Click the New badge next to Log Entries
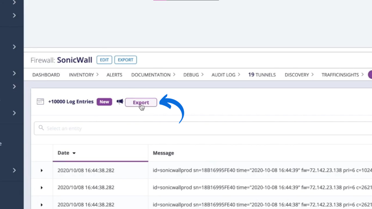This screenshot has width=372, height=209. pyautogui.click(x=104, y=102)
